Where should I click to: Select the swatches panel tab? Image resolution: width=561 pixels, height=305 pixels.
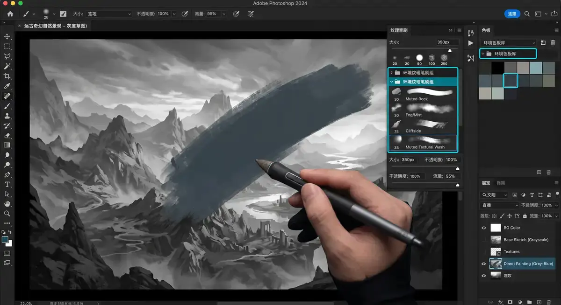[486, 30]
